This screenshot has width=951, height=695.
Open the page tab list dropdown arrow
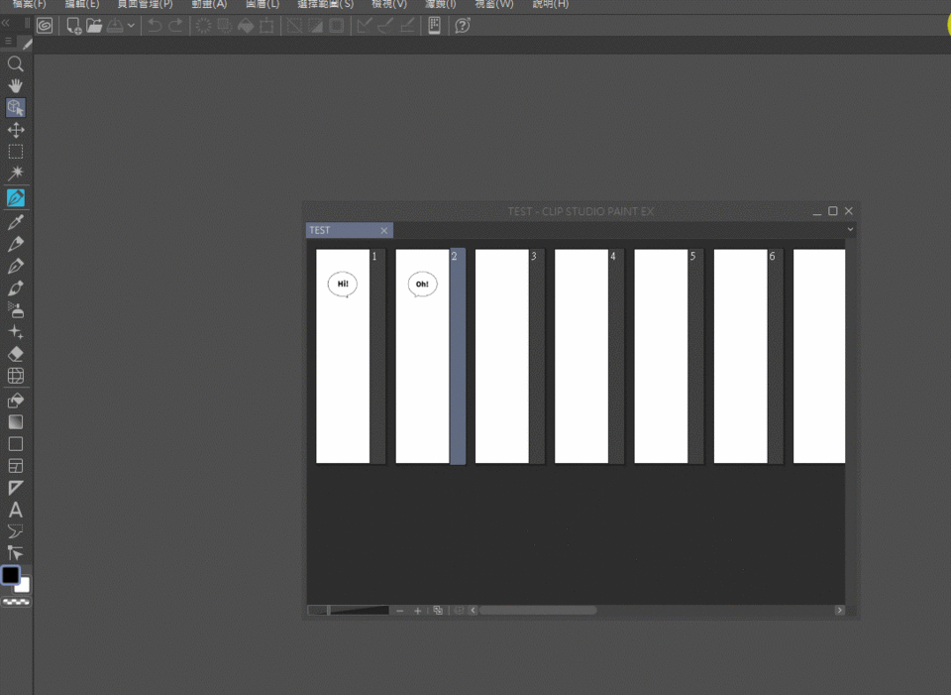[x=850, y=229]
